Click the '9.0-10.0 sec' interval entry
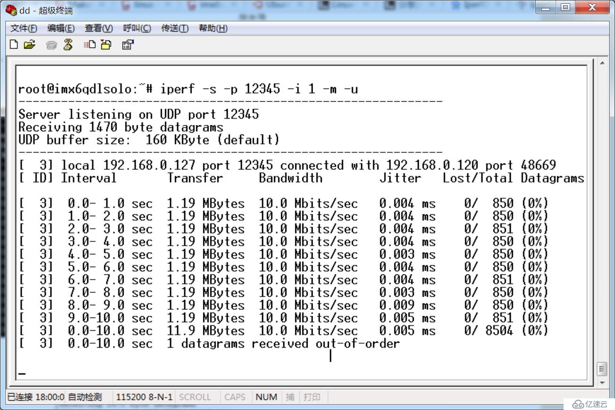Image resolution: width=615 pixels, height=410 pixels. pos(110,318)
